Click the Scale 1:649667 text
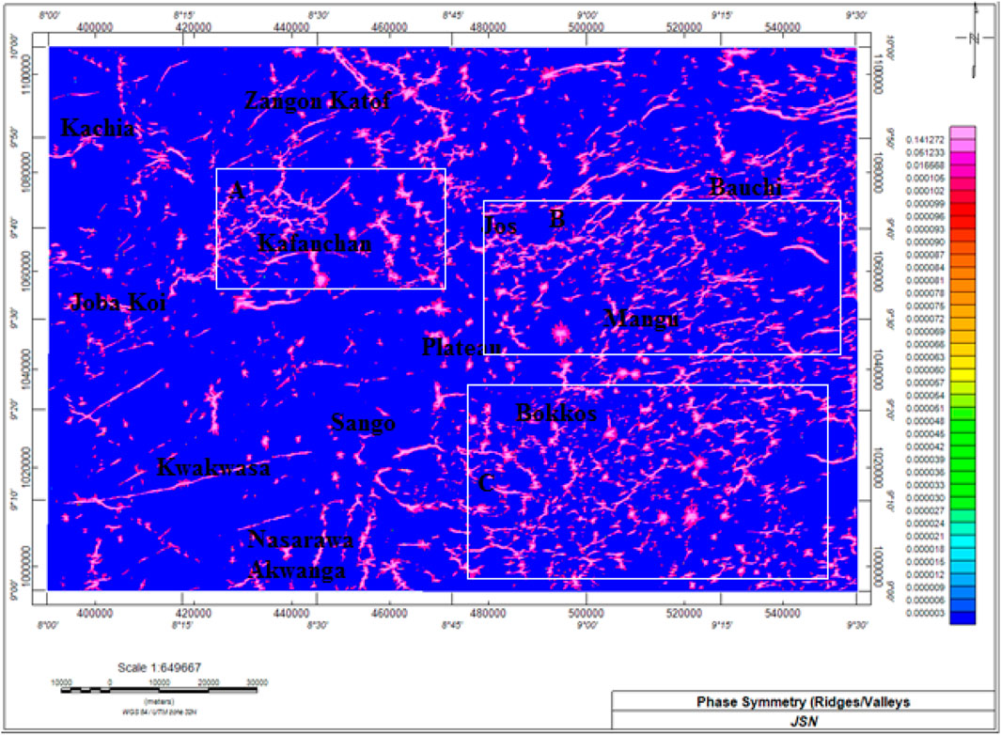 [x=159, y=667]
